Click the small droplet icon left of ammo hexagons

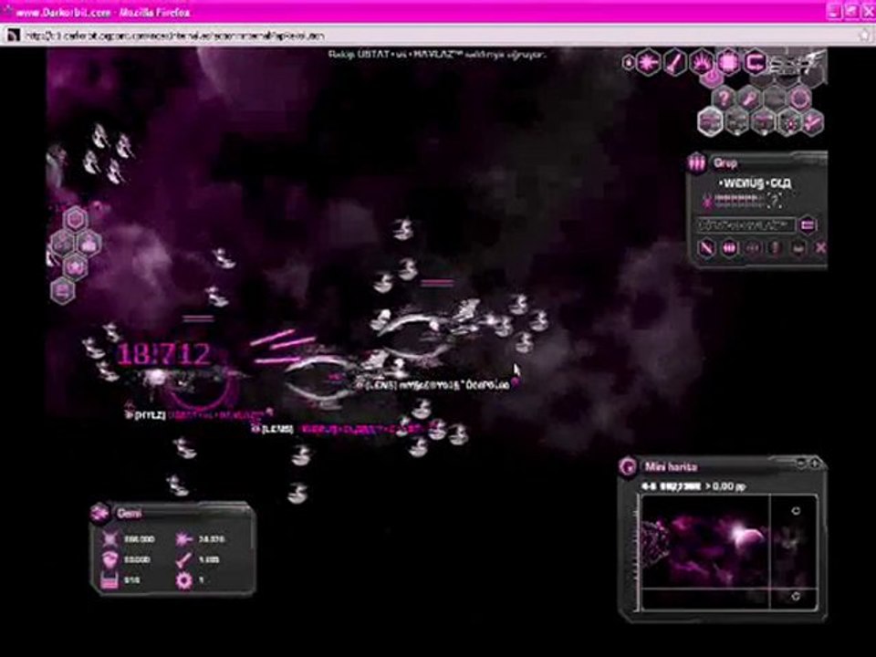click(629, 62)
